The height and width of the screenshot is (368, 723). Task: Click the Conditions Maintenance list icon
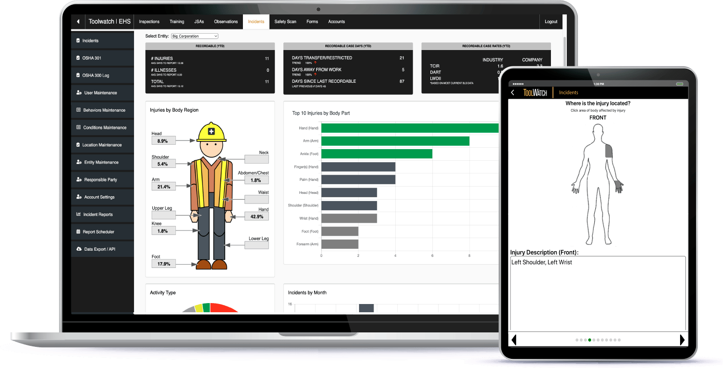point(79,127)
